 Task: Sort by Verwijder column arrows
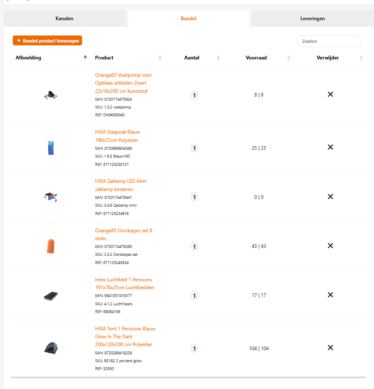tap(361, 58)
